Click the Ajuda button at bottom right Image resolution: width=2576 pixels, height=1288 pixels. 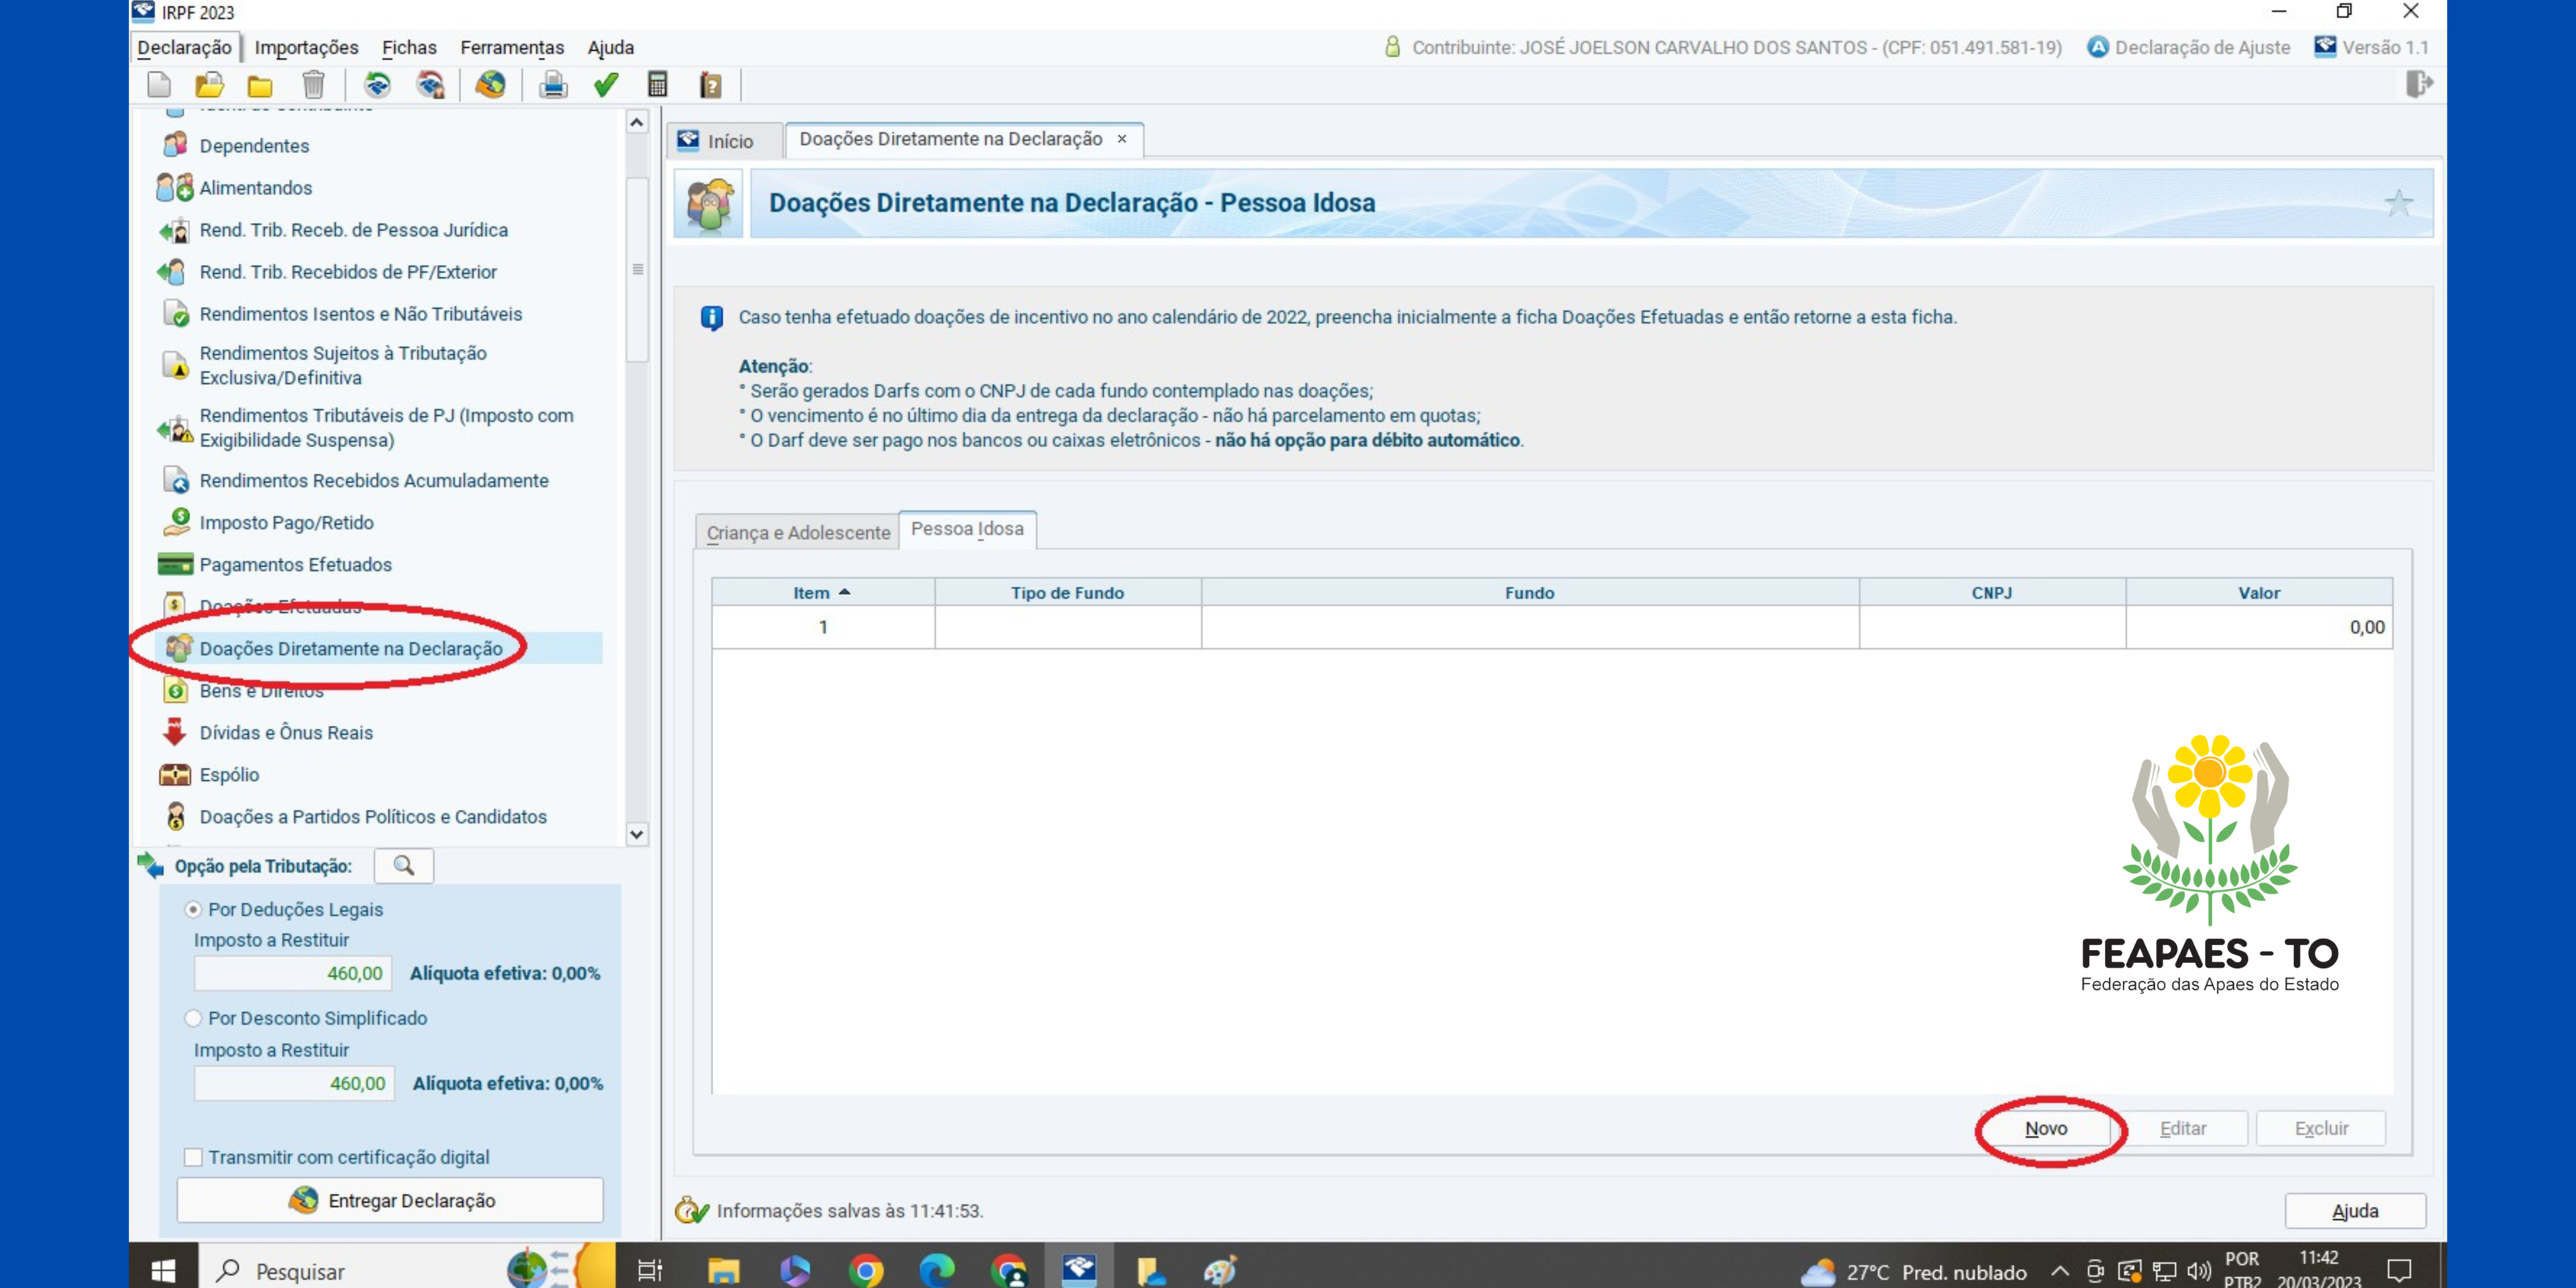tap(2355, 1211)
